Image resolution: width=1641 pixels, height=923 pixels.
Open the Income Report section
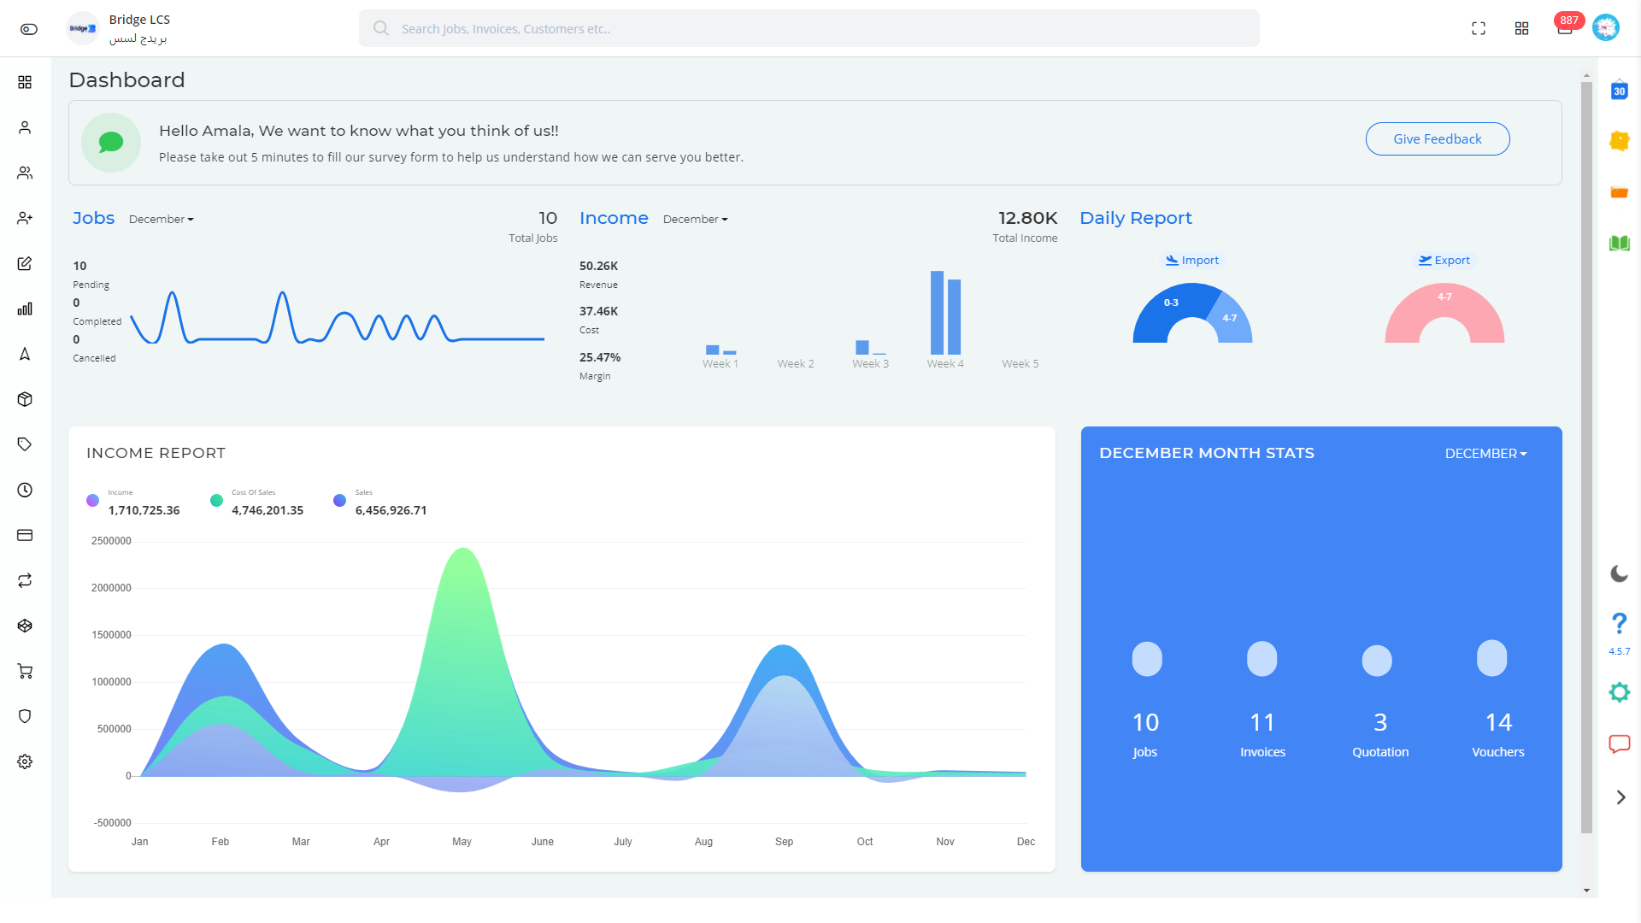[155, 452]
